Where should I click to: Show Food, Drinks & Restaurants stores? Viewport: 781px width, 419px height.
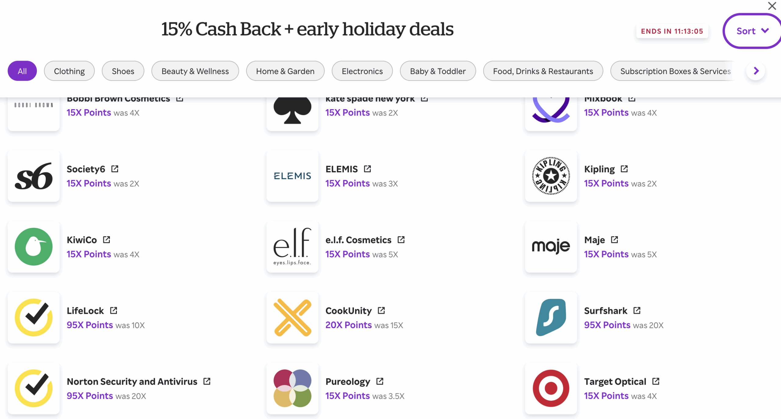[x=543, y=71]
